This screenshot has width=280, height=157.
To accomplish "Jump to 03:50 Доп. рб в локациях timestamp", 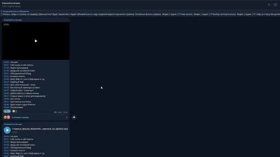I will [x=6, y=85].
